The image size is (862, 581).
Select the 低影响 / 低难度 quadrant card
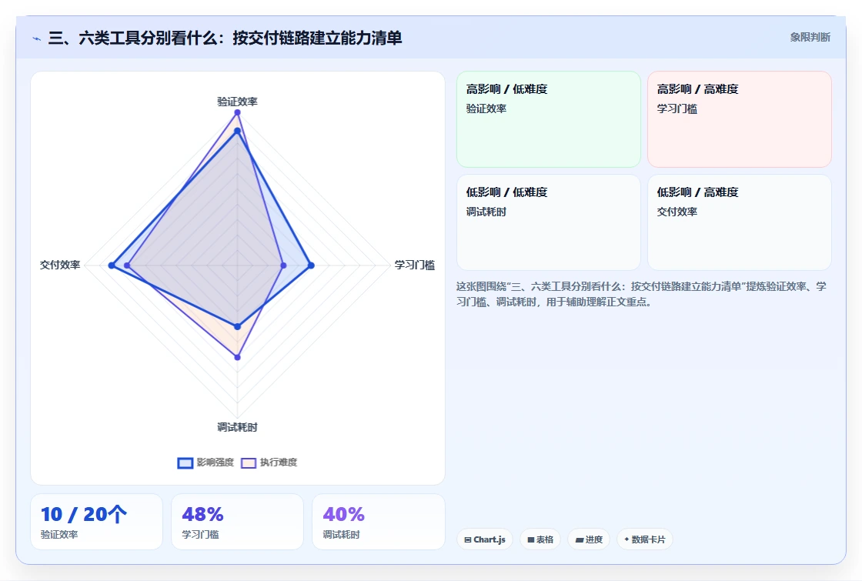(549, 222)
